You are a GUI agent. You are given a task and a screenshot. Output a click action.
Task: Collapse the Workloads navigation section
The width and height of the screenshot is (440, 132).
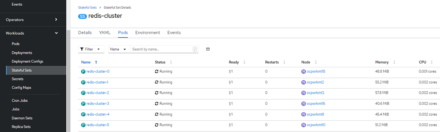33,33
